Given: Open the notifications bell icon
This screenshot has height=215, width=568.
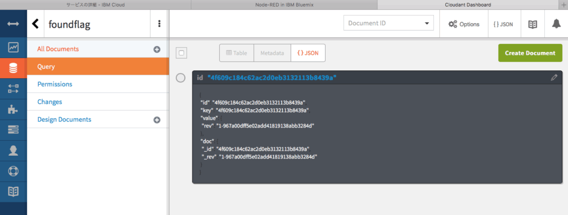Looking at the screenshot, I should 556,24.
